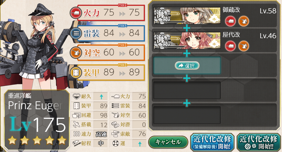This screenshot has width=282, height=152.
Task: Click the orange anti-air icon beside 対空 60
Action: pyautogui.click(x=76, y=53)
